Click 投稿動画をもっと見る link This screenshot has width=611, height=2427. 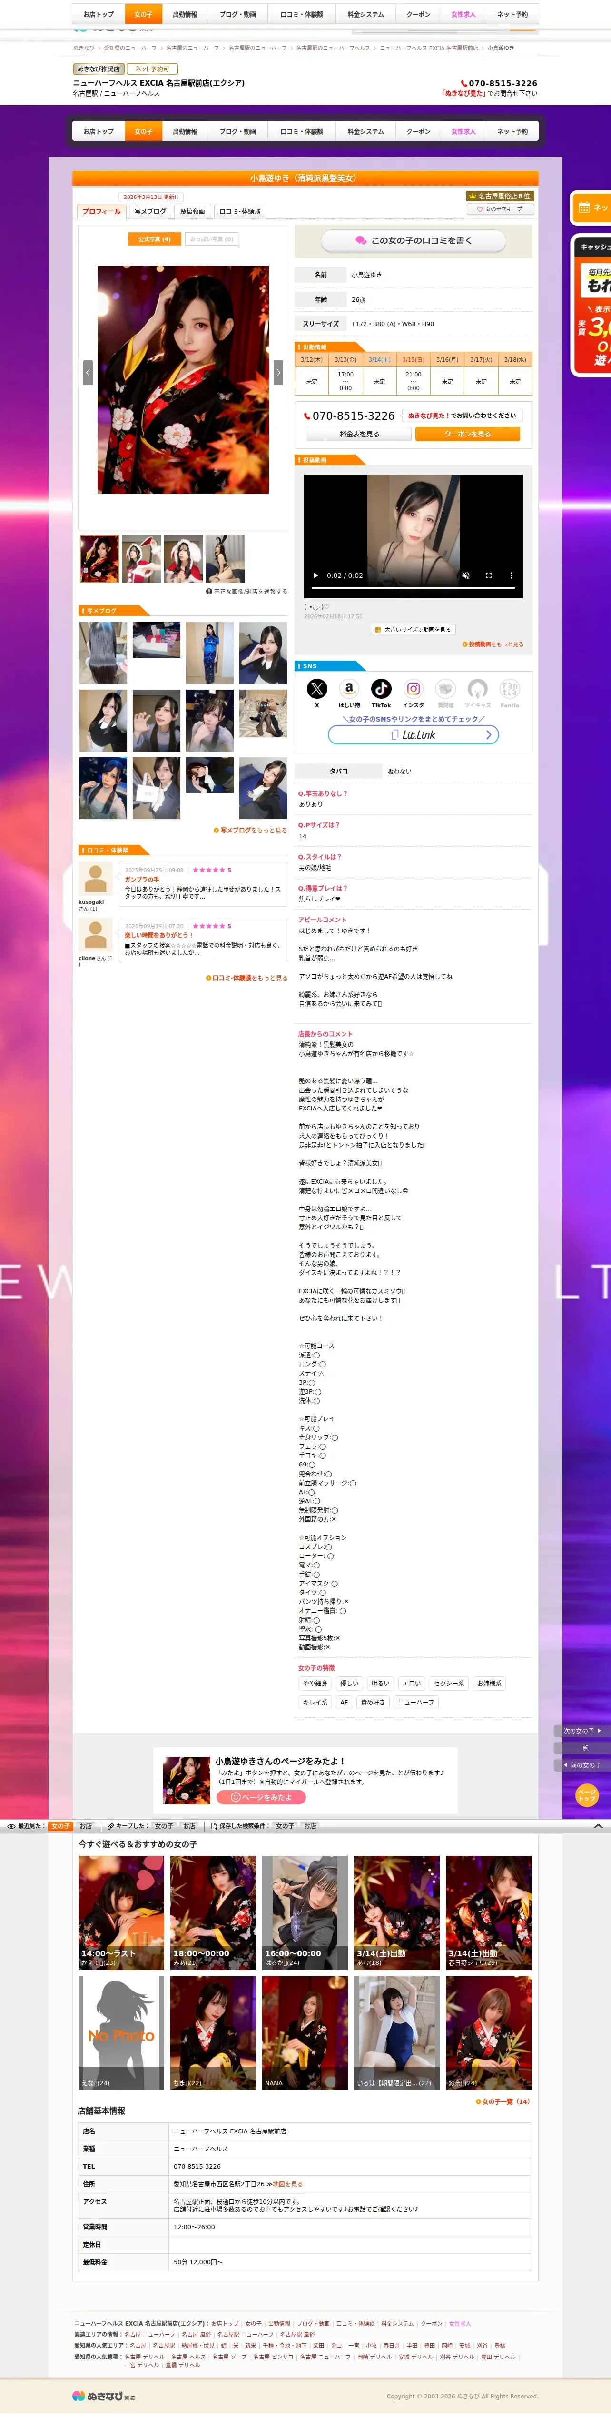pyautogui.click(x=493, y=644)
